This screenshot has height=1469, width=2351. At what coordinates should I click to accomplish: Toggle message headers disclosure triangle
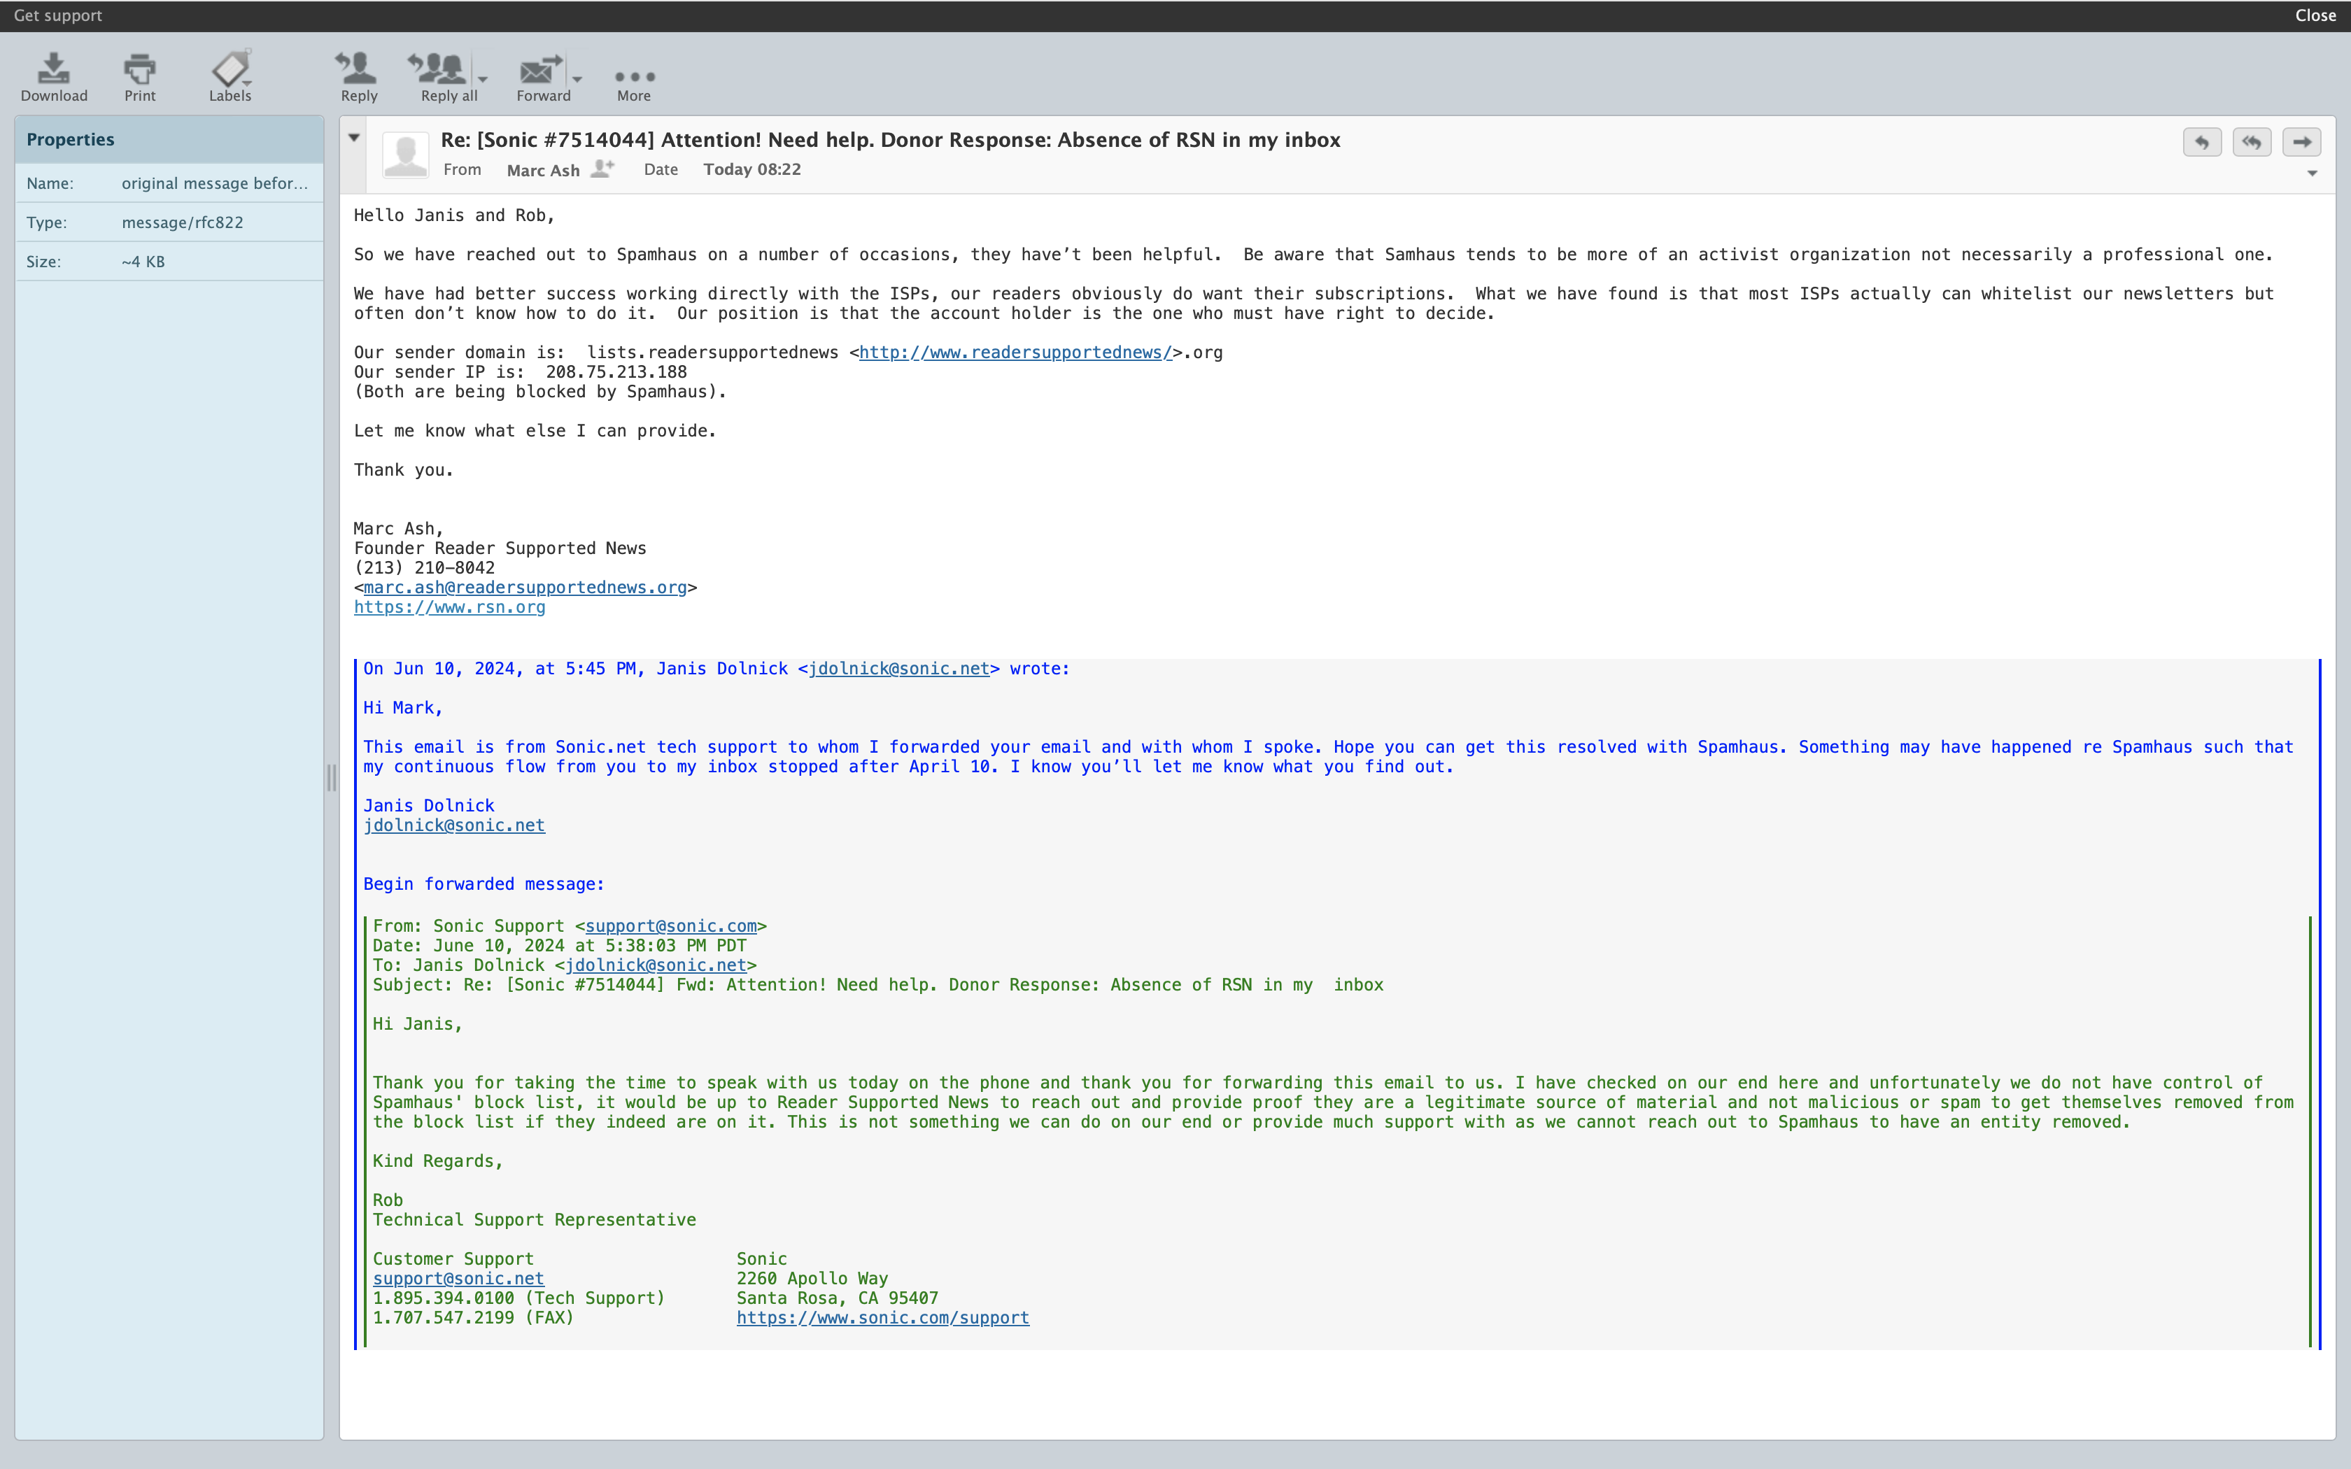[x=355, y=138]
